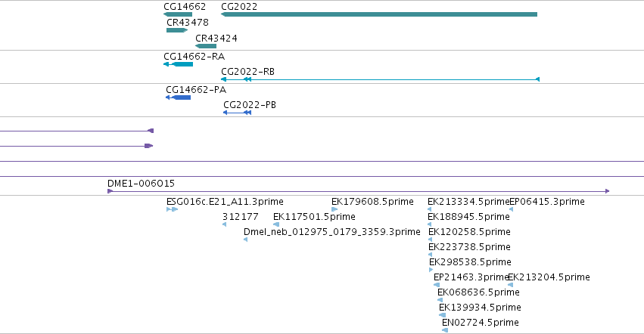Image resolution: width=644 pixels, height=334 pixels.
Task: Select the EK120258.5prime label
Action: click(469, 231)
